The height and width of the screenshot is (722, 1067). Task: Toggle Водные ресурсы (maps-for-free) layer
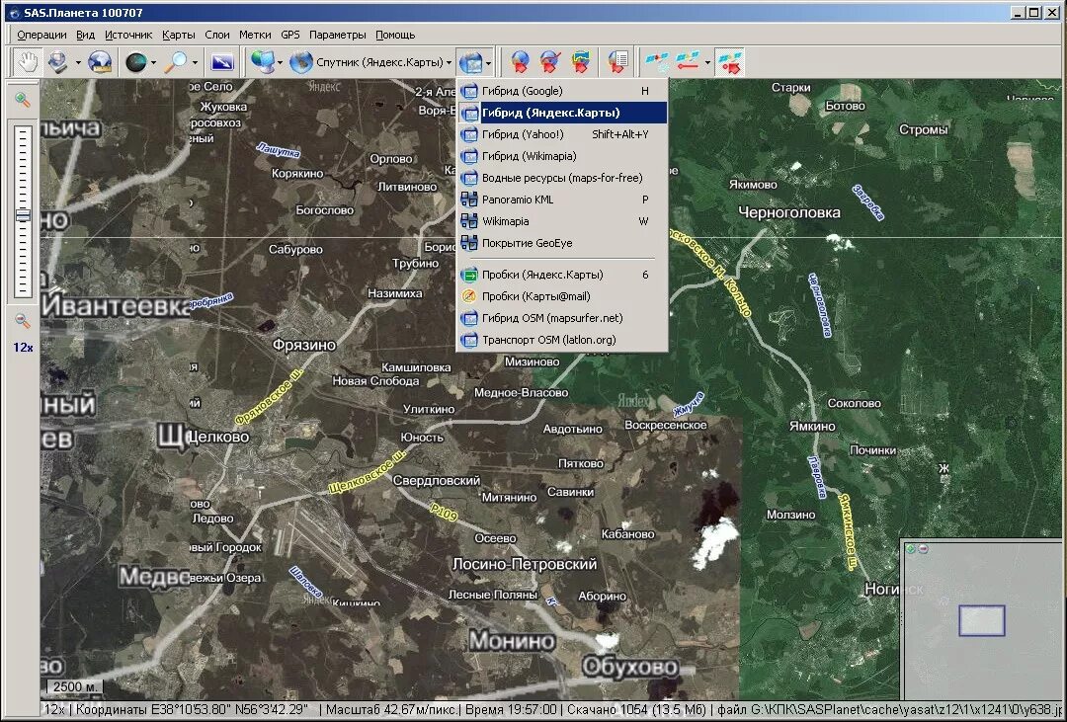coord(562,179)
